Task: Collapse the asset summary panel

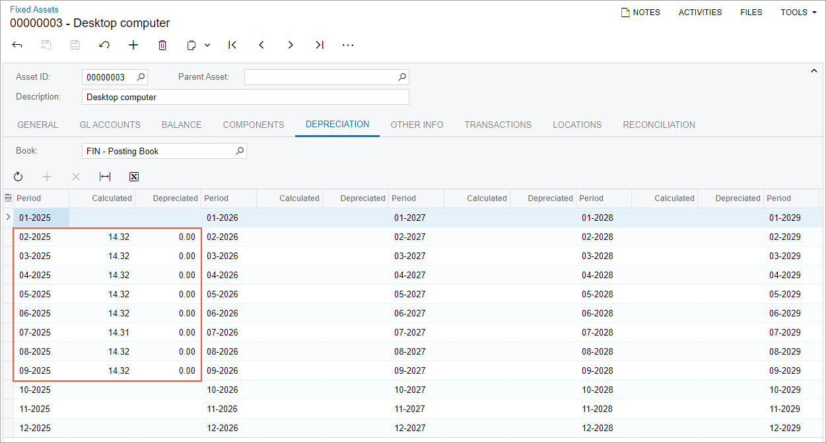Action: pyautogui.click(x=813, y=71)
